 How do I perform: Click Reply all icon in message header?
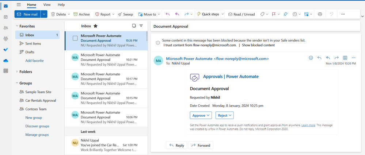pyautogui.click(x=328, y=58)
